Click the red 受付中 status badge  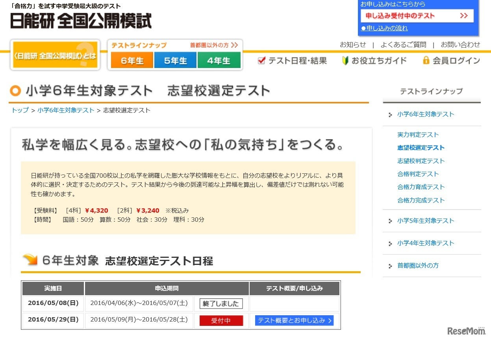click(x=221, y=320)
